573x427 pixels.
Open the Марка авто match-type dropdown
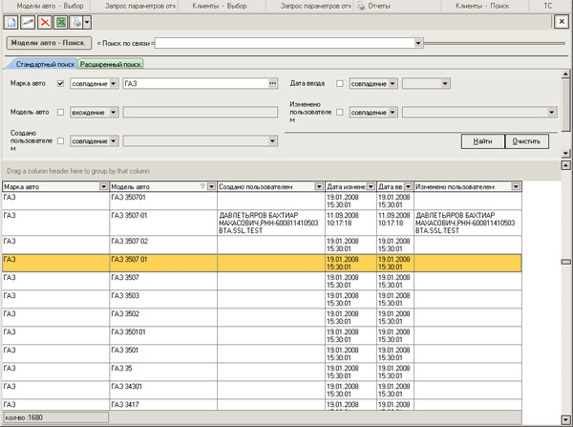[114, 84]
